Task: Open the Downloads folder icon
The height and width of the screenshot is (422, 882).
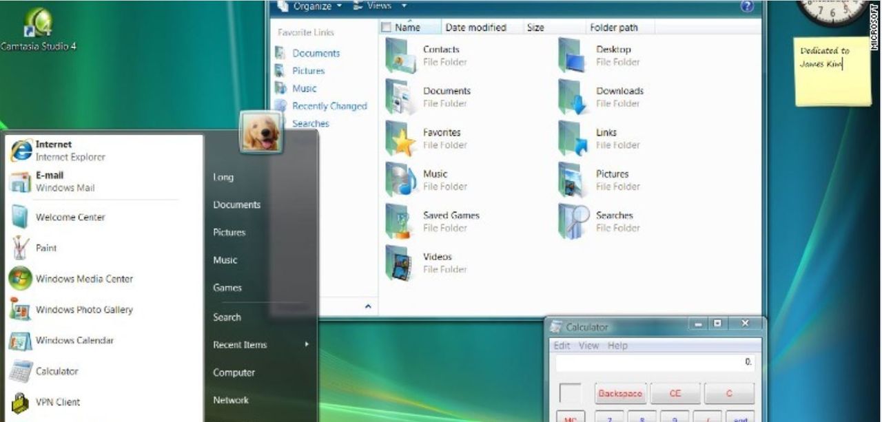Action: pyautogui.click(x=573, y=96)
